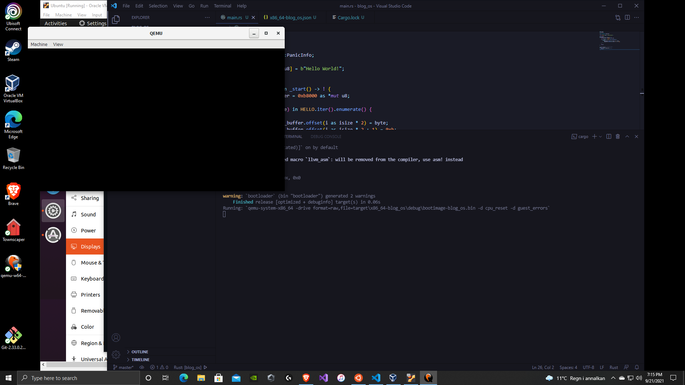The height and width of the screenshot is (385, 685).
Task: Open QEMU Machine menu
Action: [x=39, y=45]
